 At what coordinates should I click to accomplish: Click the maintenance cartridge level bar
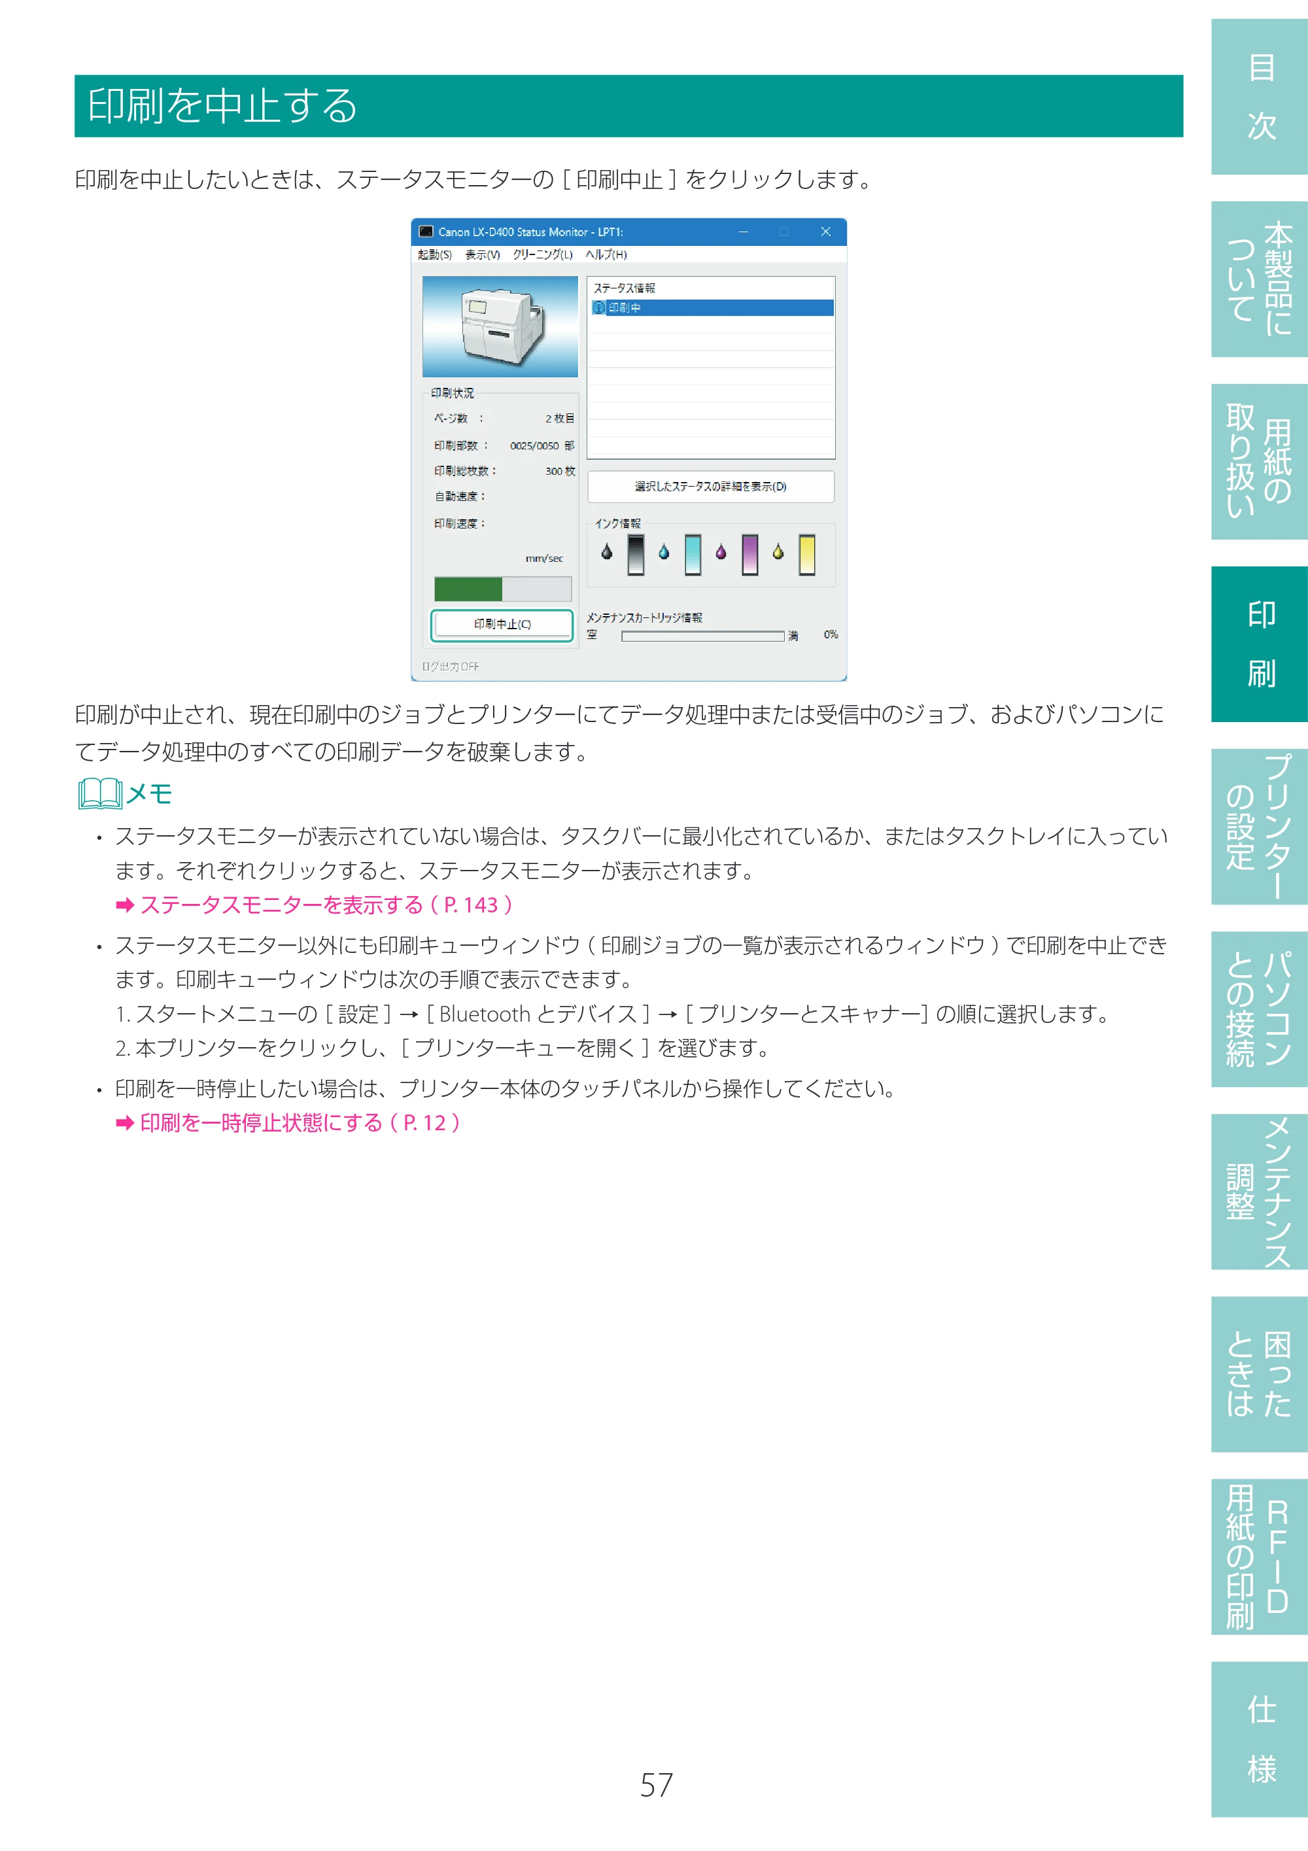tap(703, 636)
